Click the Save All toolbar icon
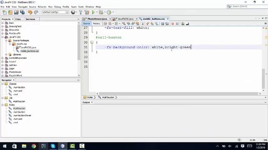The image size is (268, 150). click(22, 12)
